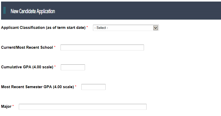This screenshot has width=221, height=116.
Task: Click the red asterisk beside Cumulative GPA
Action: click(x=55, y=67)
